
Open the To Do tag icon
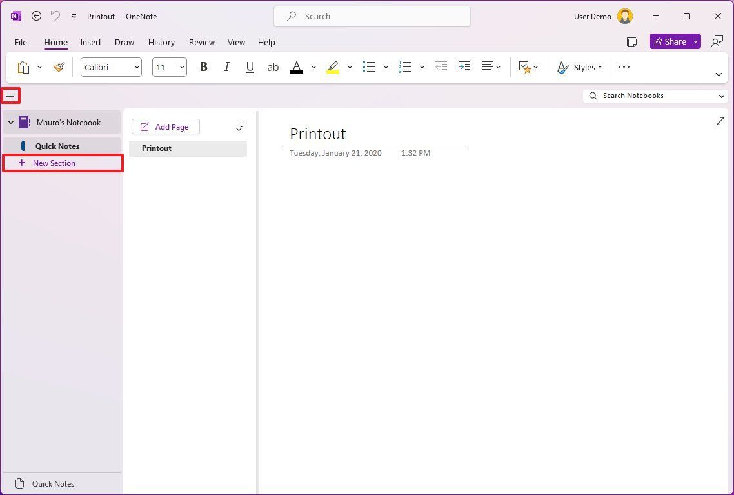pos(525,66)
